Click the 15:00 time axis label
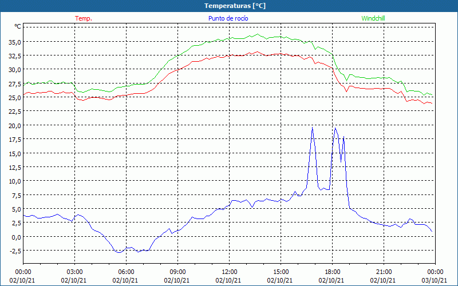The width and height of the screenshot is (458, 286). pos(281,272)
